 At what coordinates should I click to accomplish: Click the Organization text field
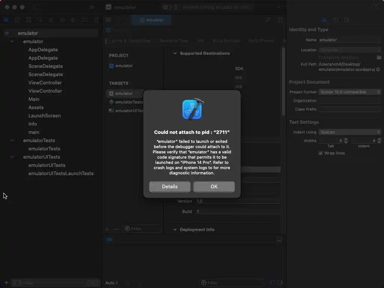coord(350,100)
